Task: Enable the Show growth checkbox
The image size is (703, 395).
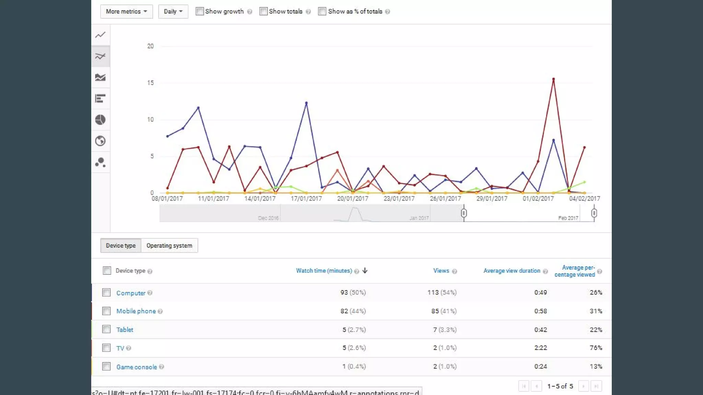Action: coord(199,11)
